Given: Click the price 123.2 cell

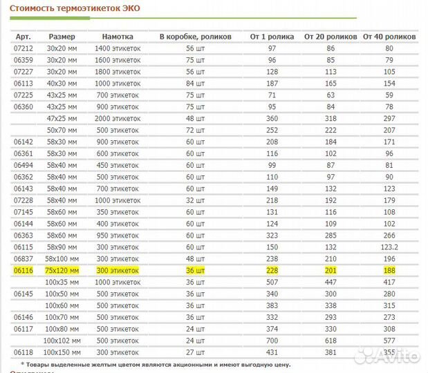Looking at the screenshot, I should click(389, 247).
